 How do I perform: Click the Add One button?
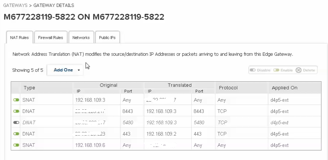tap(63, 70)
